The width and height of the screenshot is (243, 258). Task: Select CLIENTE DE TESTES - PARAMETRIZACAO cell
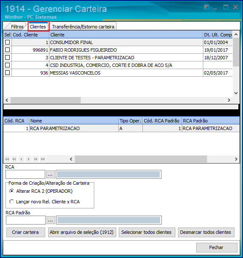[x=126, y=58]
